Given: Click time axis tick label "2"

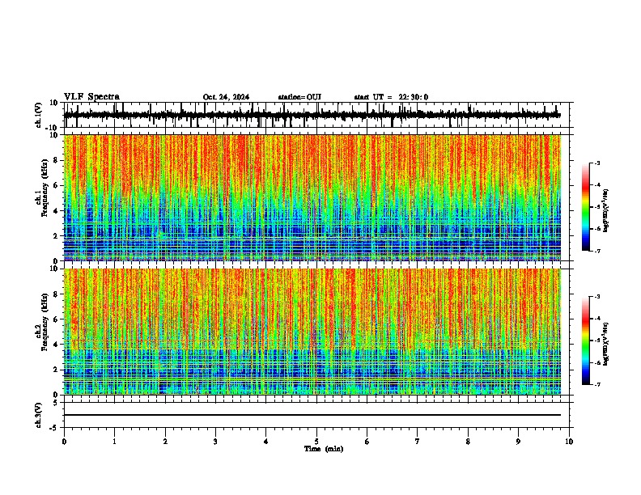Looking at the screenshot, I should click(165, 442).
